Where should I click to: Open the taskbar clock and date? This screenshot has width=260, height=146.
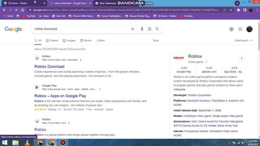click(x=253, y=143)
